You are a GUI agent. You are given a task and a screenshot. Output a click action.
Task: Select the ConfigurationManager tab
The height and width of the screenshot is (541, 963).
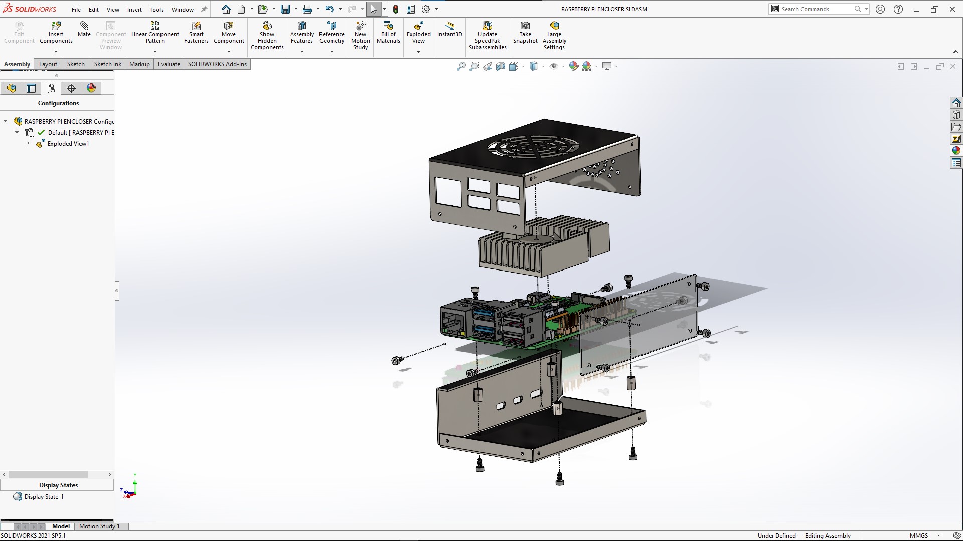click(51, 88)
